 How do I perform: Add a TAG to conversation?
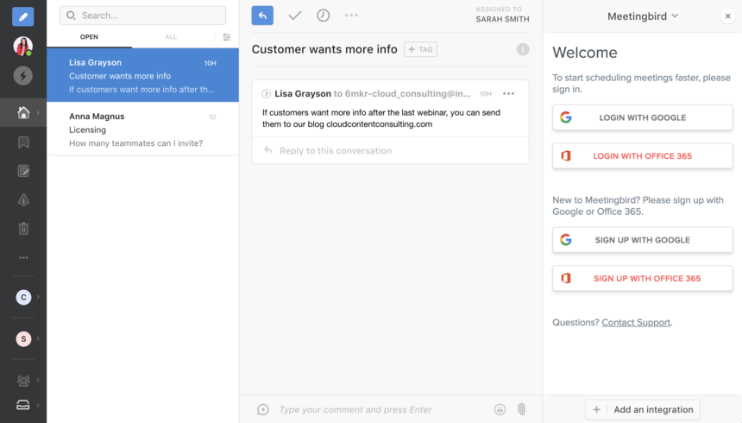click(420, 49)
